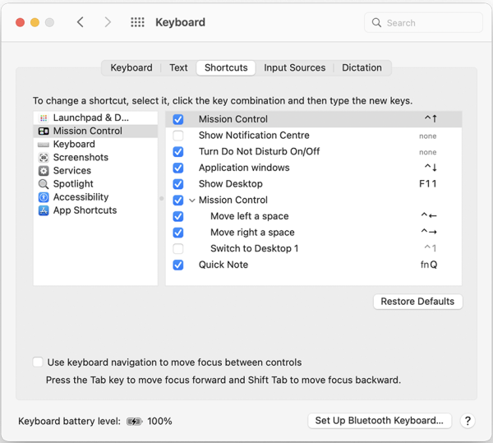Click the forward navigation arrow
493x443 pixels.
coord(108,22)
